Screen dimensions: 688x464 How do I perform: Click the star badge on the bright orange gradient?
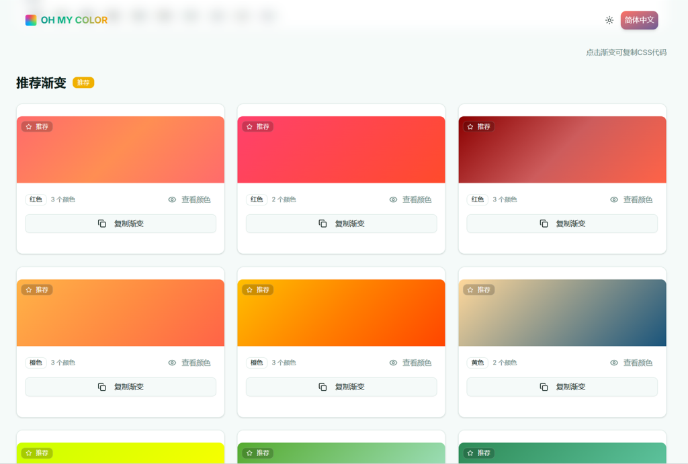pyautogui.click(x=258, y=290)
